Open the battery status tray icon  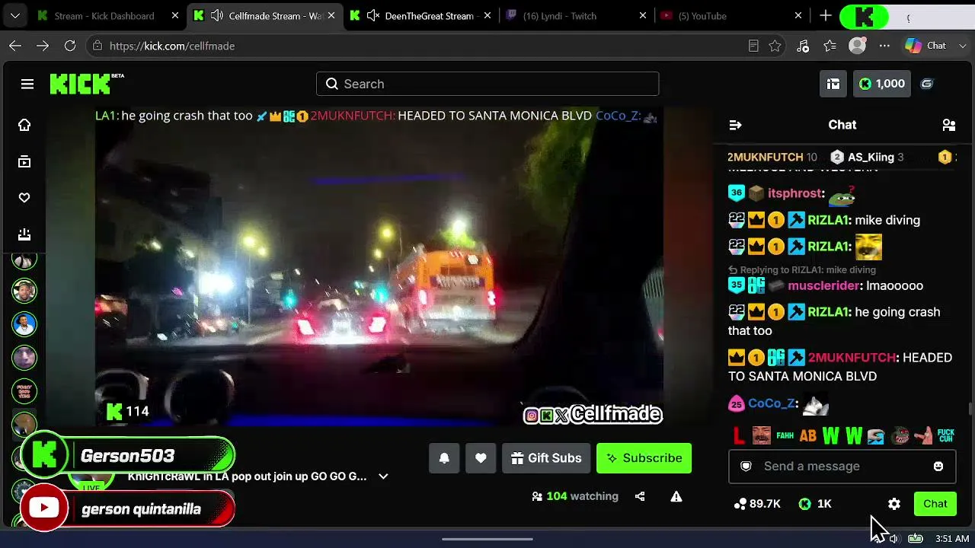click(x=916, y=539)
